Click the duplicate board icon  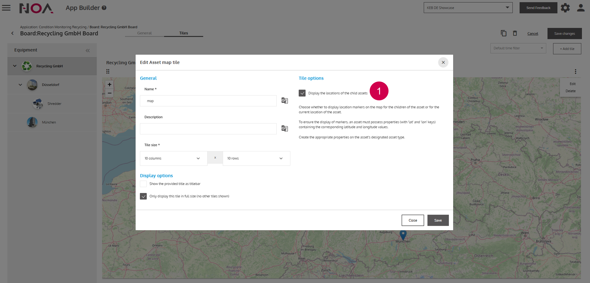pos(504,33)
